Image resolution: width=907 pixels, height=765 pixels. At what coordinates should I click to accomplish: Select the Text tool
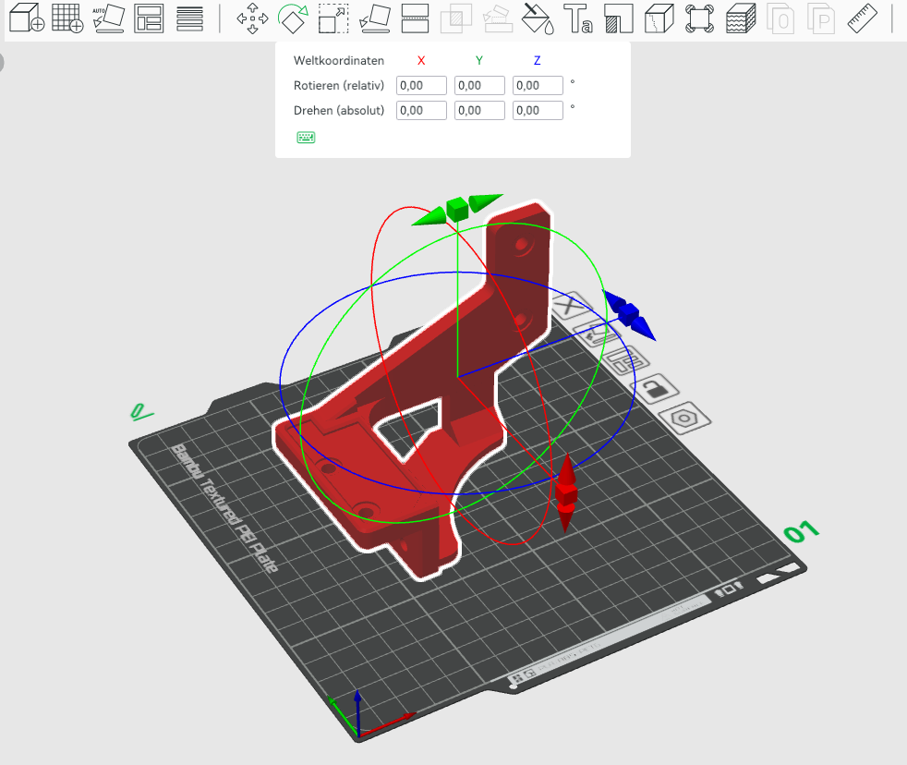[581, 18]
